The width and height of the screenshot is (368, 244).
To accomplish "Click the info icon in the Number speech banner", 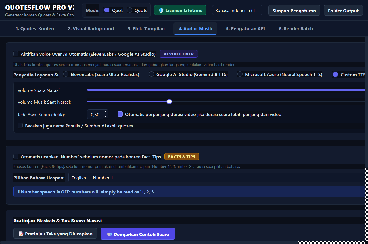I will [x=19, y=192].
